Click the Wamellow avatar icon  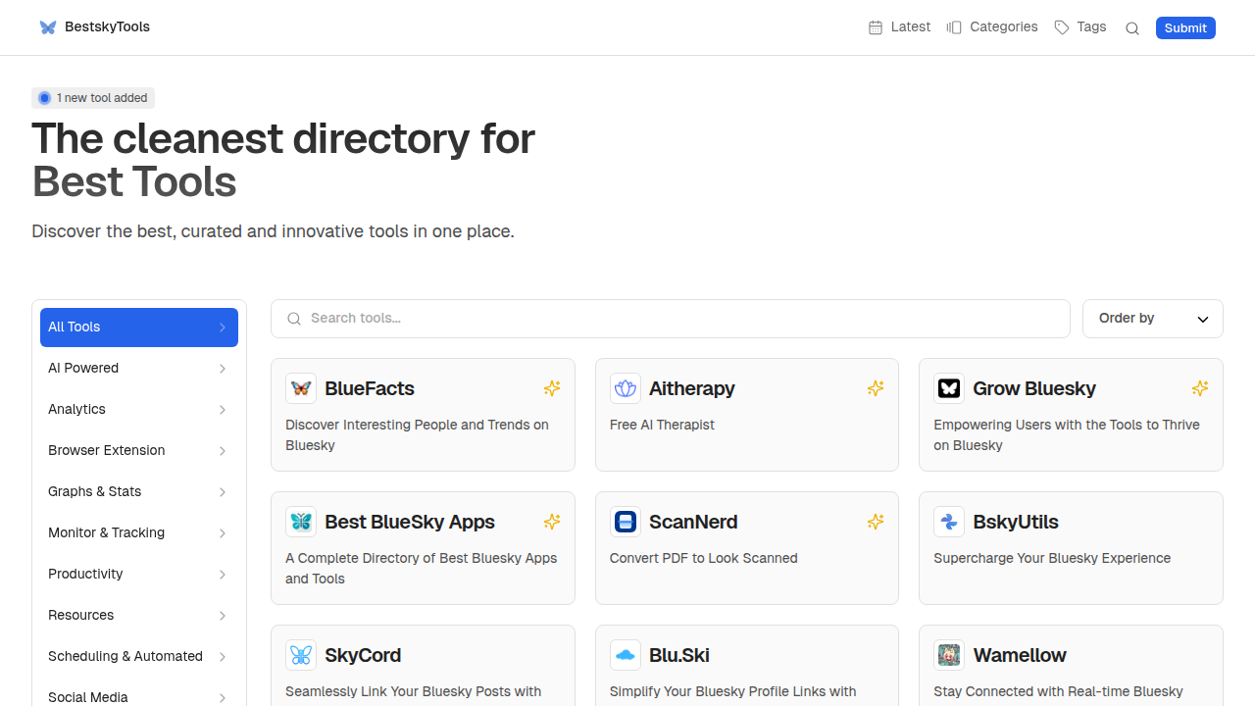point(949,655)
